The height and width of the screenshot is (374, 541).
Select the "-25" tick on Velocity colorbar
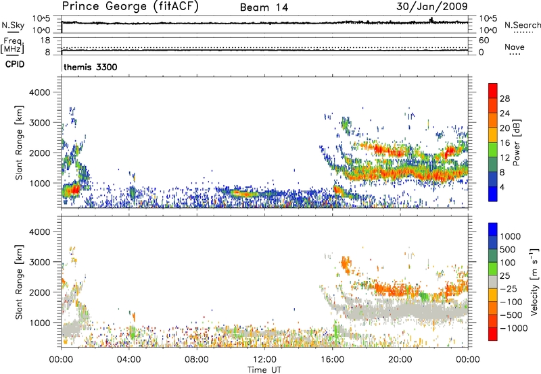pos(509,289)
